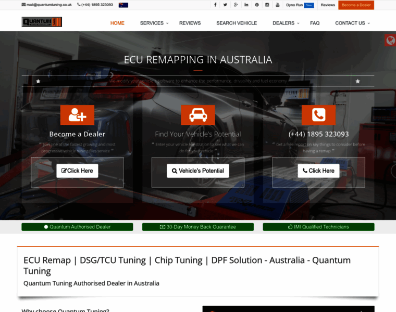Click the orange telephone icon
Screen dimensions: 396x312
318,115
